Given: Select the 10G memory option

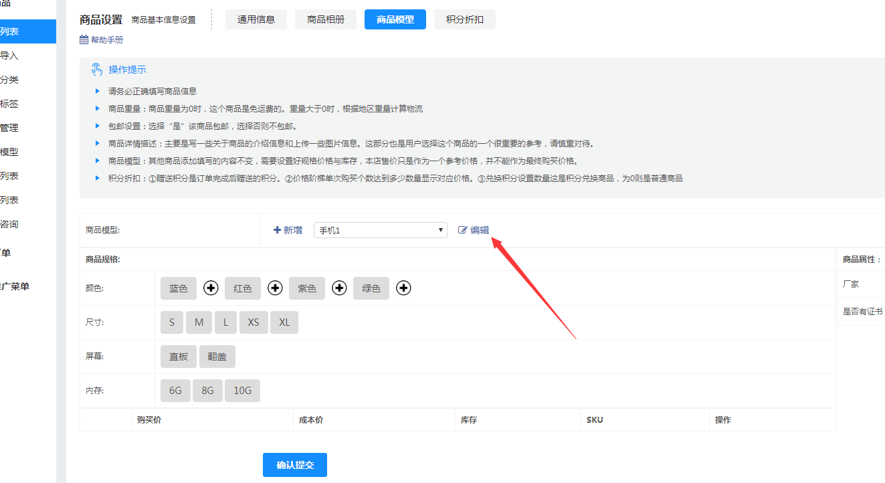Looking at the screenshot, I should (x=242, y=390).
